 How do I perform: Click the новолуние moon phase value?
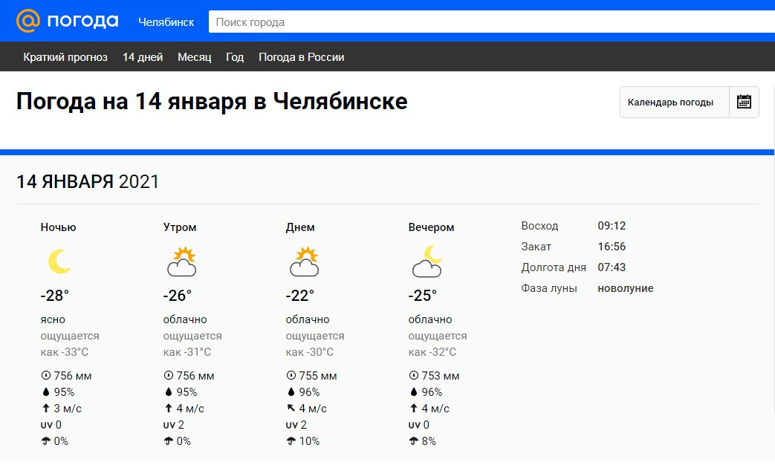625,288
